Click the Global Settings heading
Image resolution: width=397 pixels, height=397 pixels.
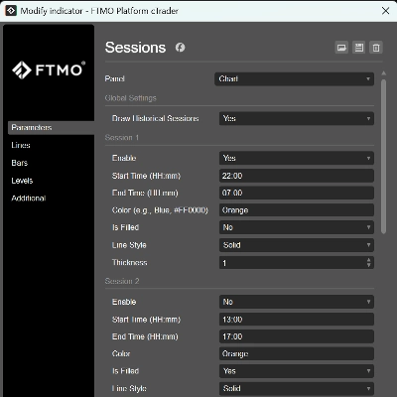tap(130, 98)
